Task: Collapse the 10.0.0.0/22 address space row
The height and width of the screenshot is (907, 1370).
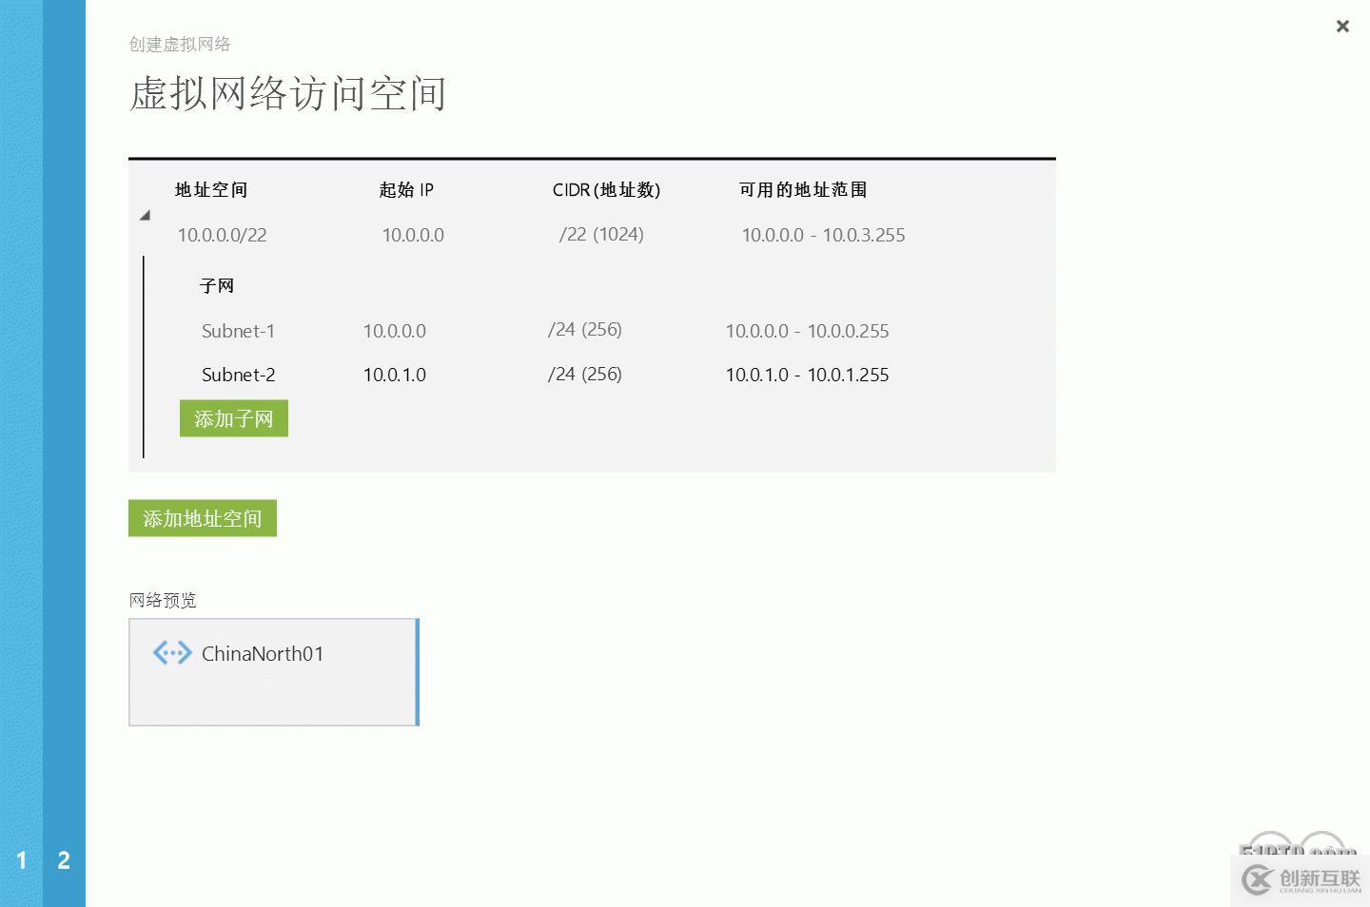Action: tap(146, 216)
